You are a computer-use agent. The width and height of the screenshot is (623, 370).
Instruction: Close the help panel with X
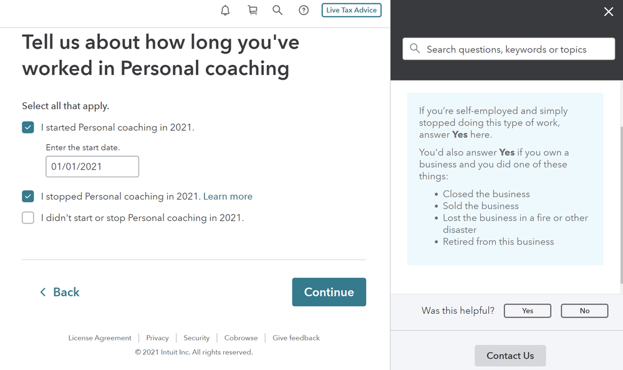[x=608, y=11]
